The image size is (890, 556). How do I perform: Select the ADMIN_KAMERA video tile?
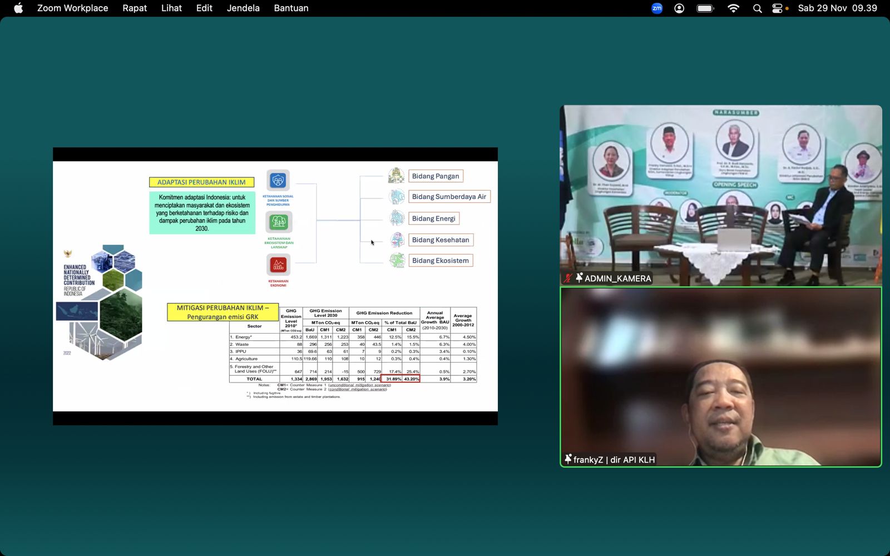tap(720, 195)
